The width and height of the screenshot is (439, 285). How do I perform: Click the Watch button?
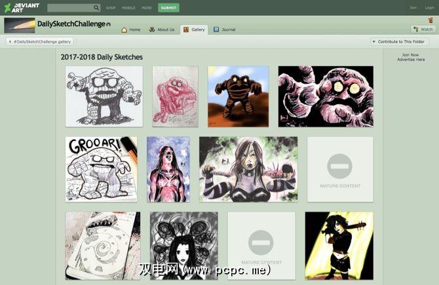click(x=423, y=29)
